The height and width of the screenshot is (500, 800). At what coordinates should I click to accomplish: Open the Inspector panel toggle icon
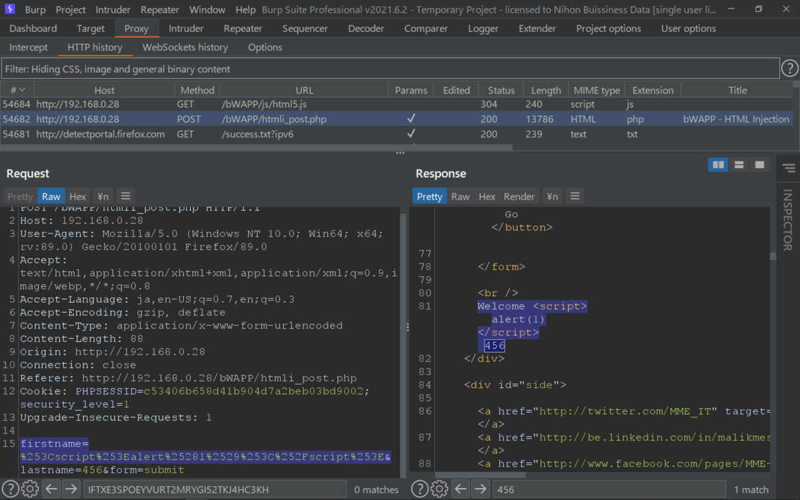[788, 168]
